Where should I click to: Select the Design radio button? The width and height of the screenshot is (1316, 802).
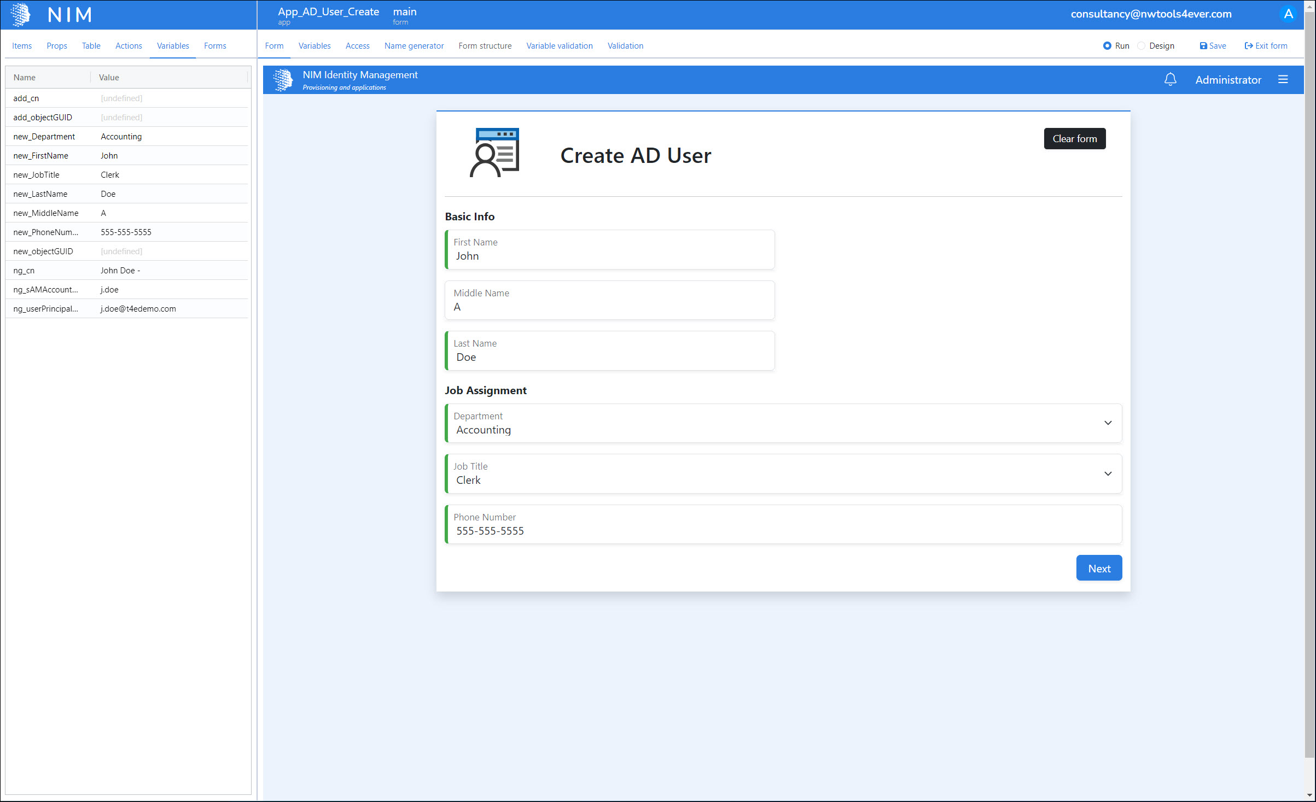tap(1141, 46)
